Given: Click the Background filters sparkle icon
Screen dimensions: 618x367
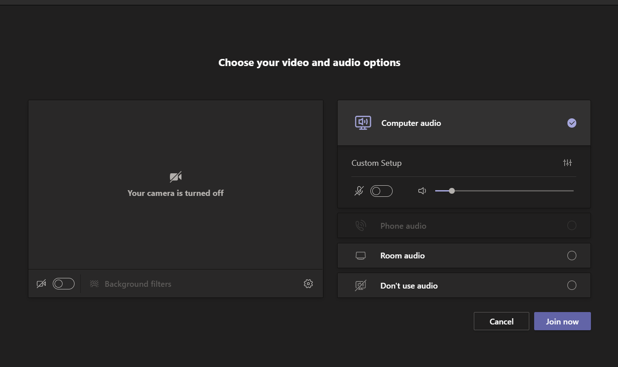Looking at the screenshot, I should (94, 284).
